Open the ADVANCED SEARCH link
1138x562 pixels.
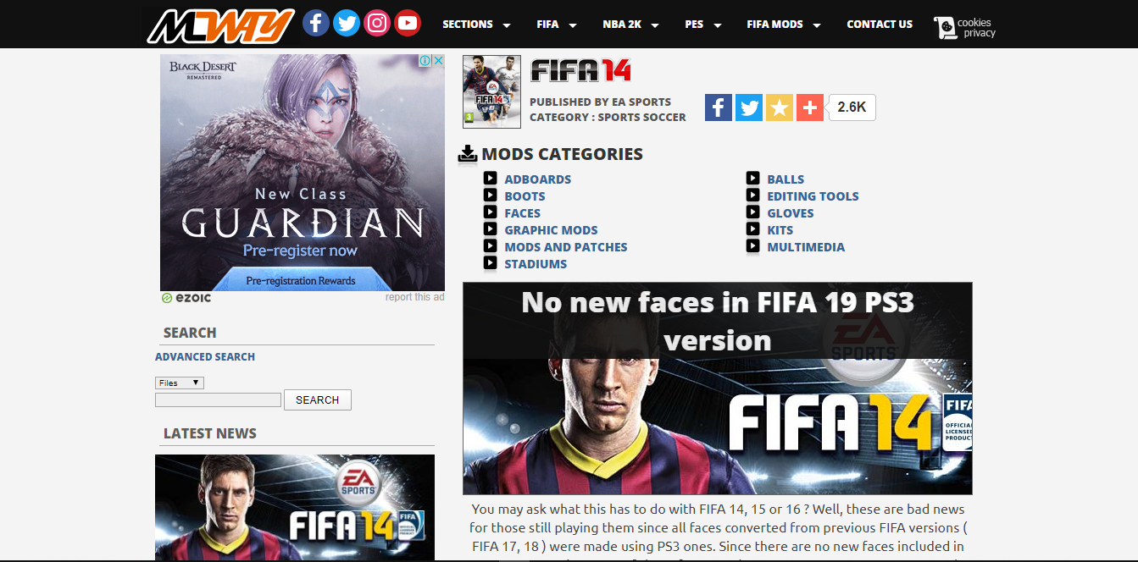coord(205,357)
